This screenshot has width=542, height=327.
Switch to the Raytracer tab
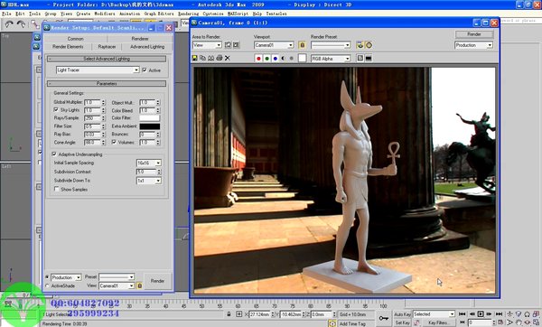(x=107, y=46)
